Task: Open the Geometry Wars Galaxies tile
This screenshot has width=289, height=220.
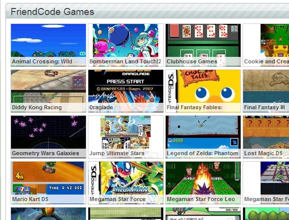Action: (x=48, y=137)
